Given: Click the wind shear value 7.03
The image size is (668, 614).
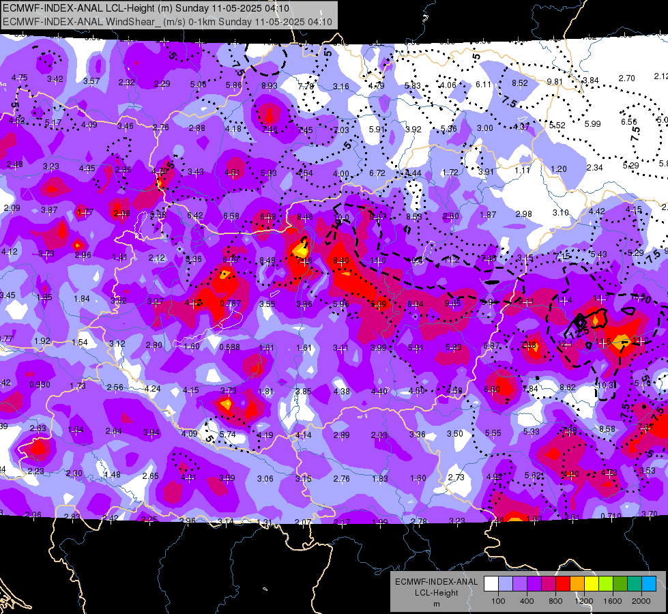Looking at the screenshot, I should (x=340, y=130).
